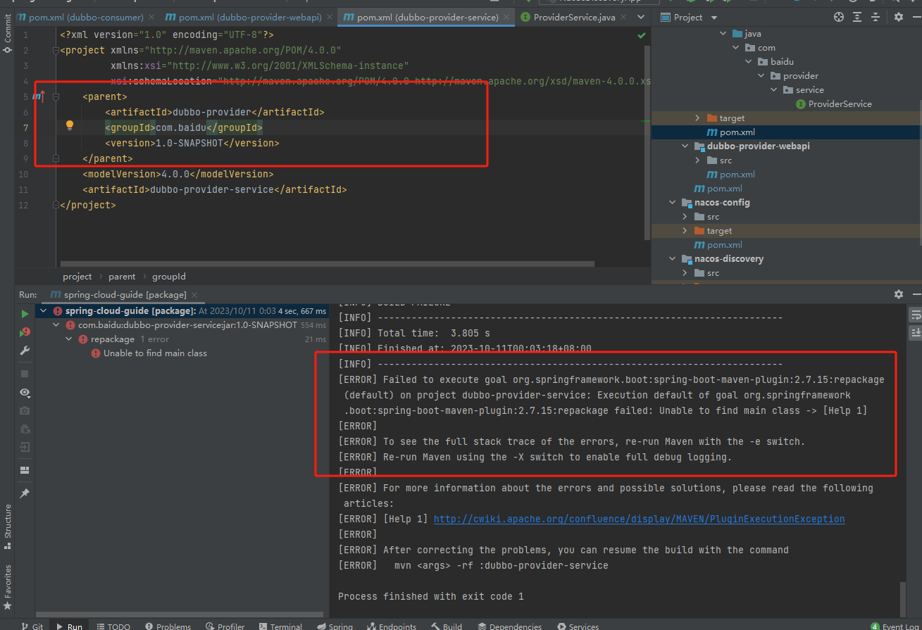922x630 pixels.
Task: Open the Dependencies tool window
Action: (509, 626)
